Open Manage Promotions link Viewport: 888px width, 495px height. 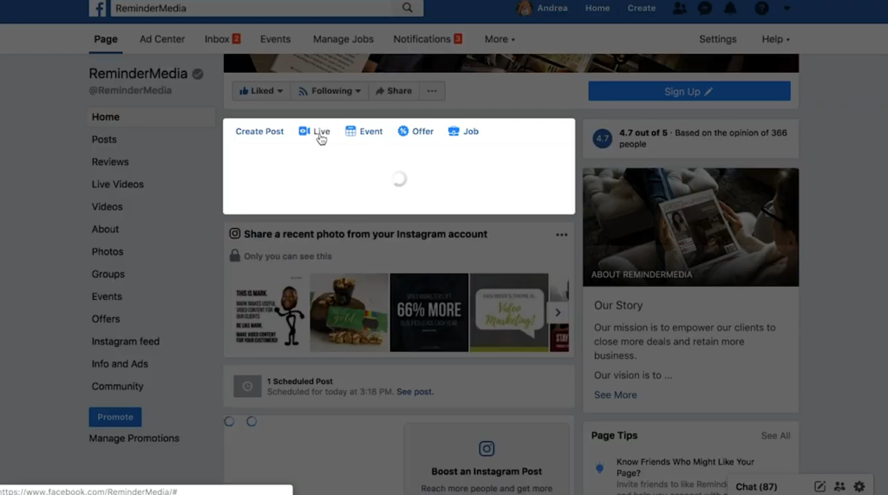point(134,439)
